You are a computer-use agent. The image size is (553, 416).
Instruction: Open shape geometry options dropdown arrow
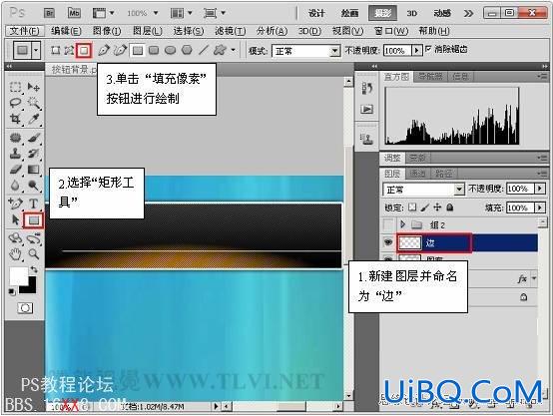point(234,50)
